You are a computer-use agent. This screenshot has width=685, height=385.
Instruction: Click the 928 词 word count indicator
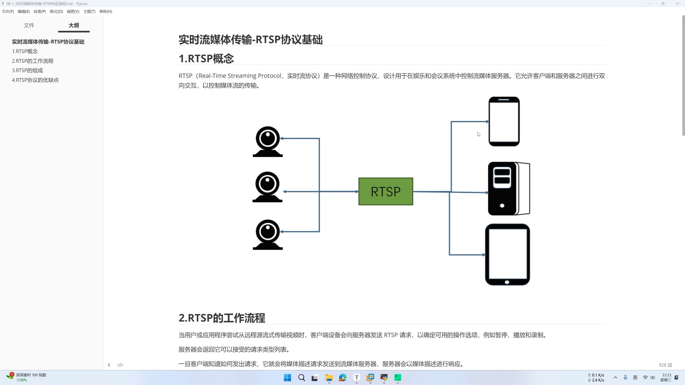coord(665,365)
